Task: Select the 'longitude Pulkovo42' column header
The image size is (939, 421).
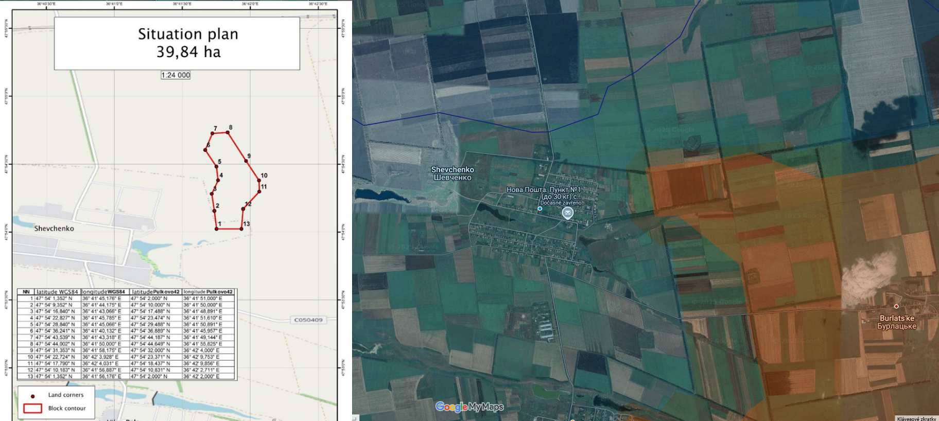Action: [x=208, y=292]
